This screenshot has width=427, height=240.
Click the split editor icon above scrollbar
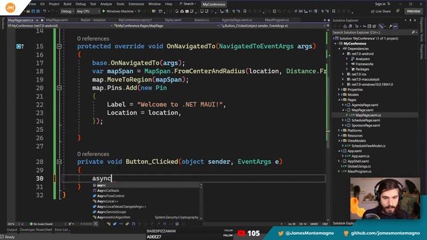[328, 25]
